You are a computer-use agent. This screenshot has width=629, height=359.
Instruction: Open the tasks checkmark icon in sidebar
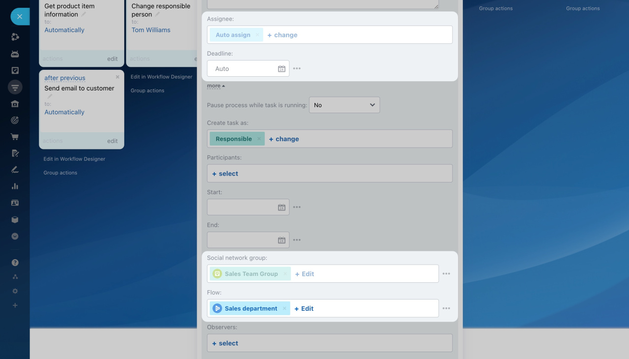pos(15,70)
